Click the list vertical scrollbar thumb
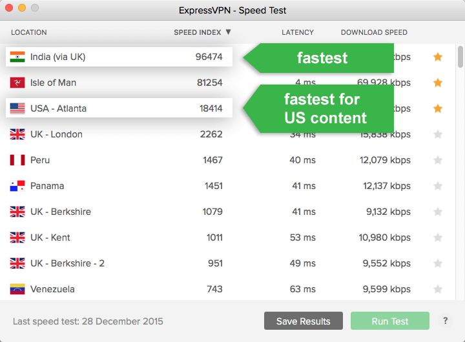 460,57
